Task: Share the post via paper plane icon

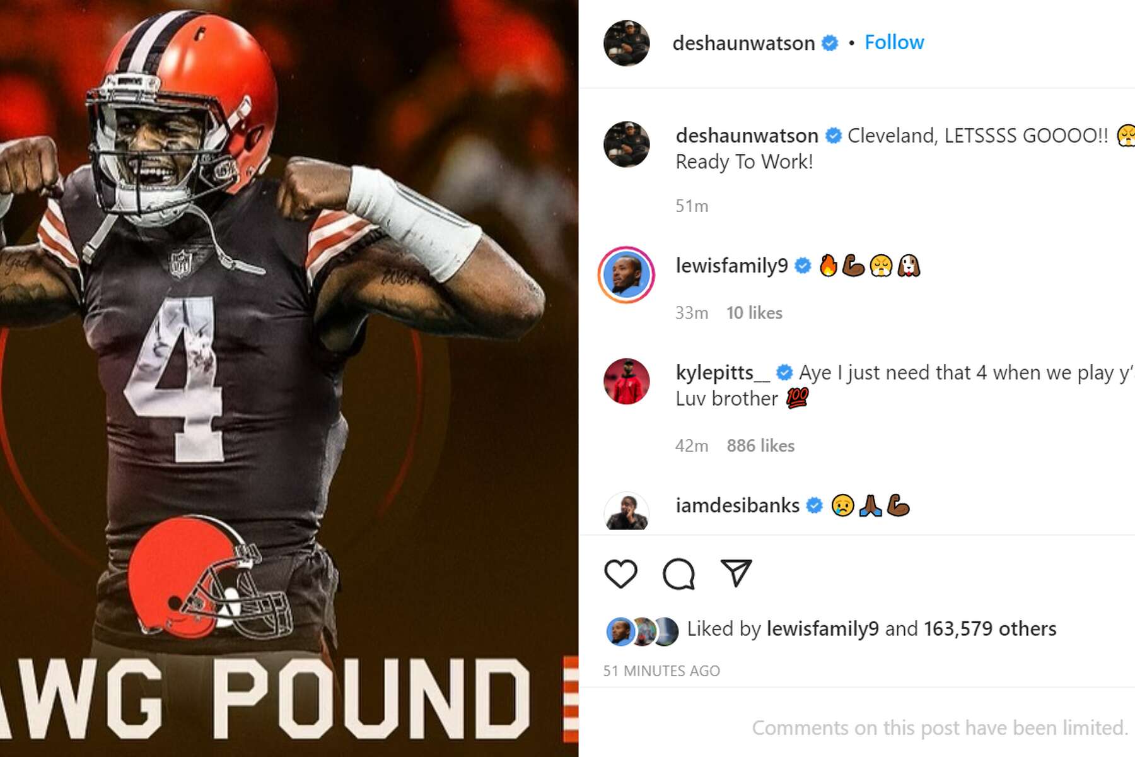Action: tap(736, 573)
